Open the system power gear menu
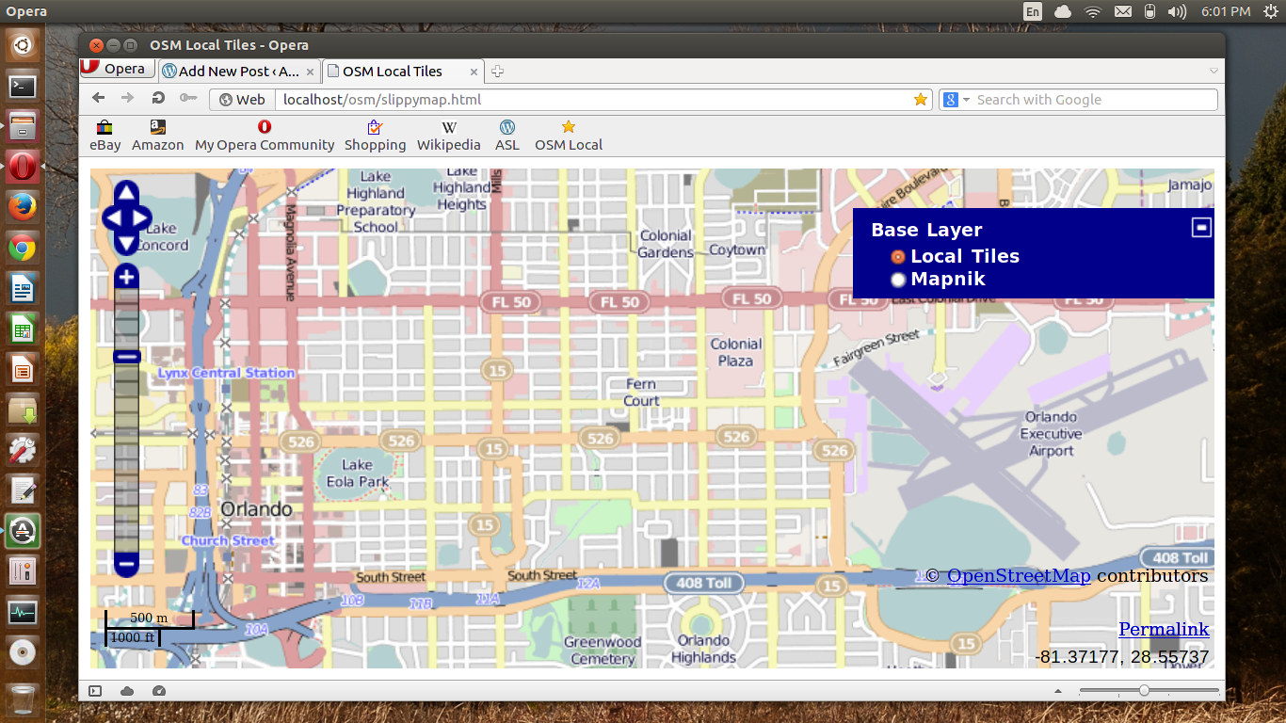1286x723 pixels. (x=1269, y=11)
